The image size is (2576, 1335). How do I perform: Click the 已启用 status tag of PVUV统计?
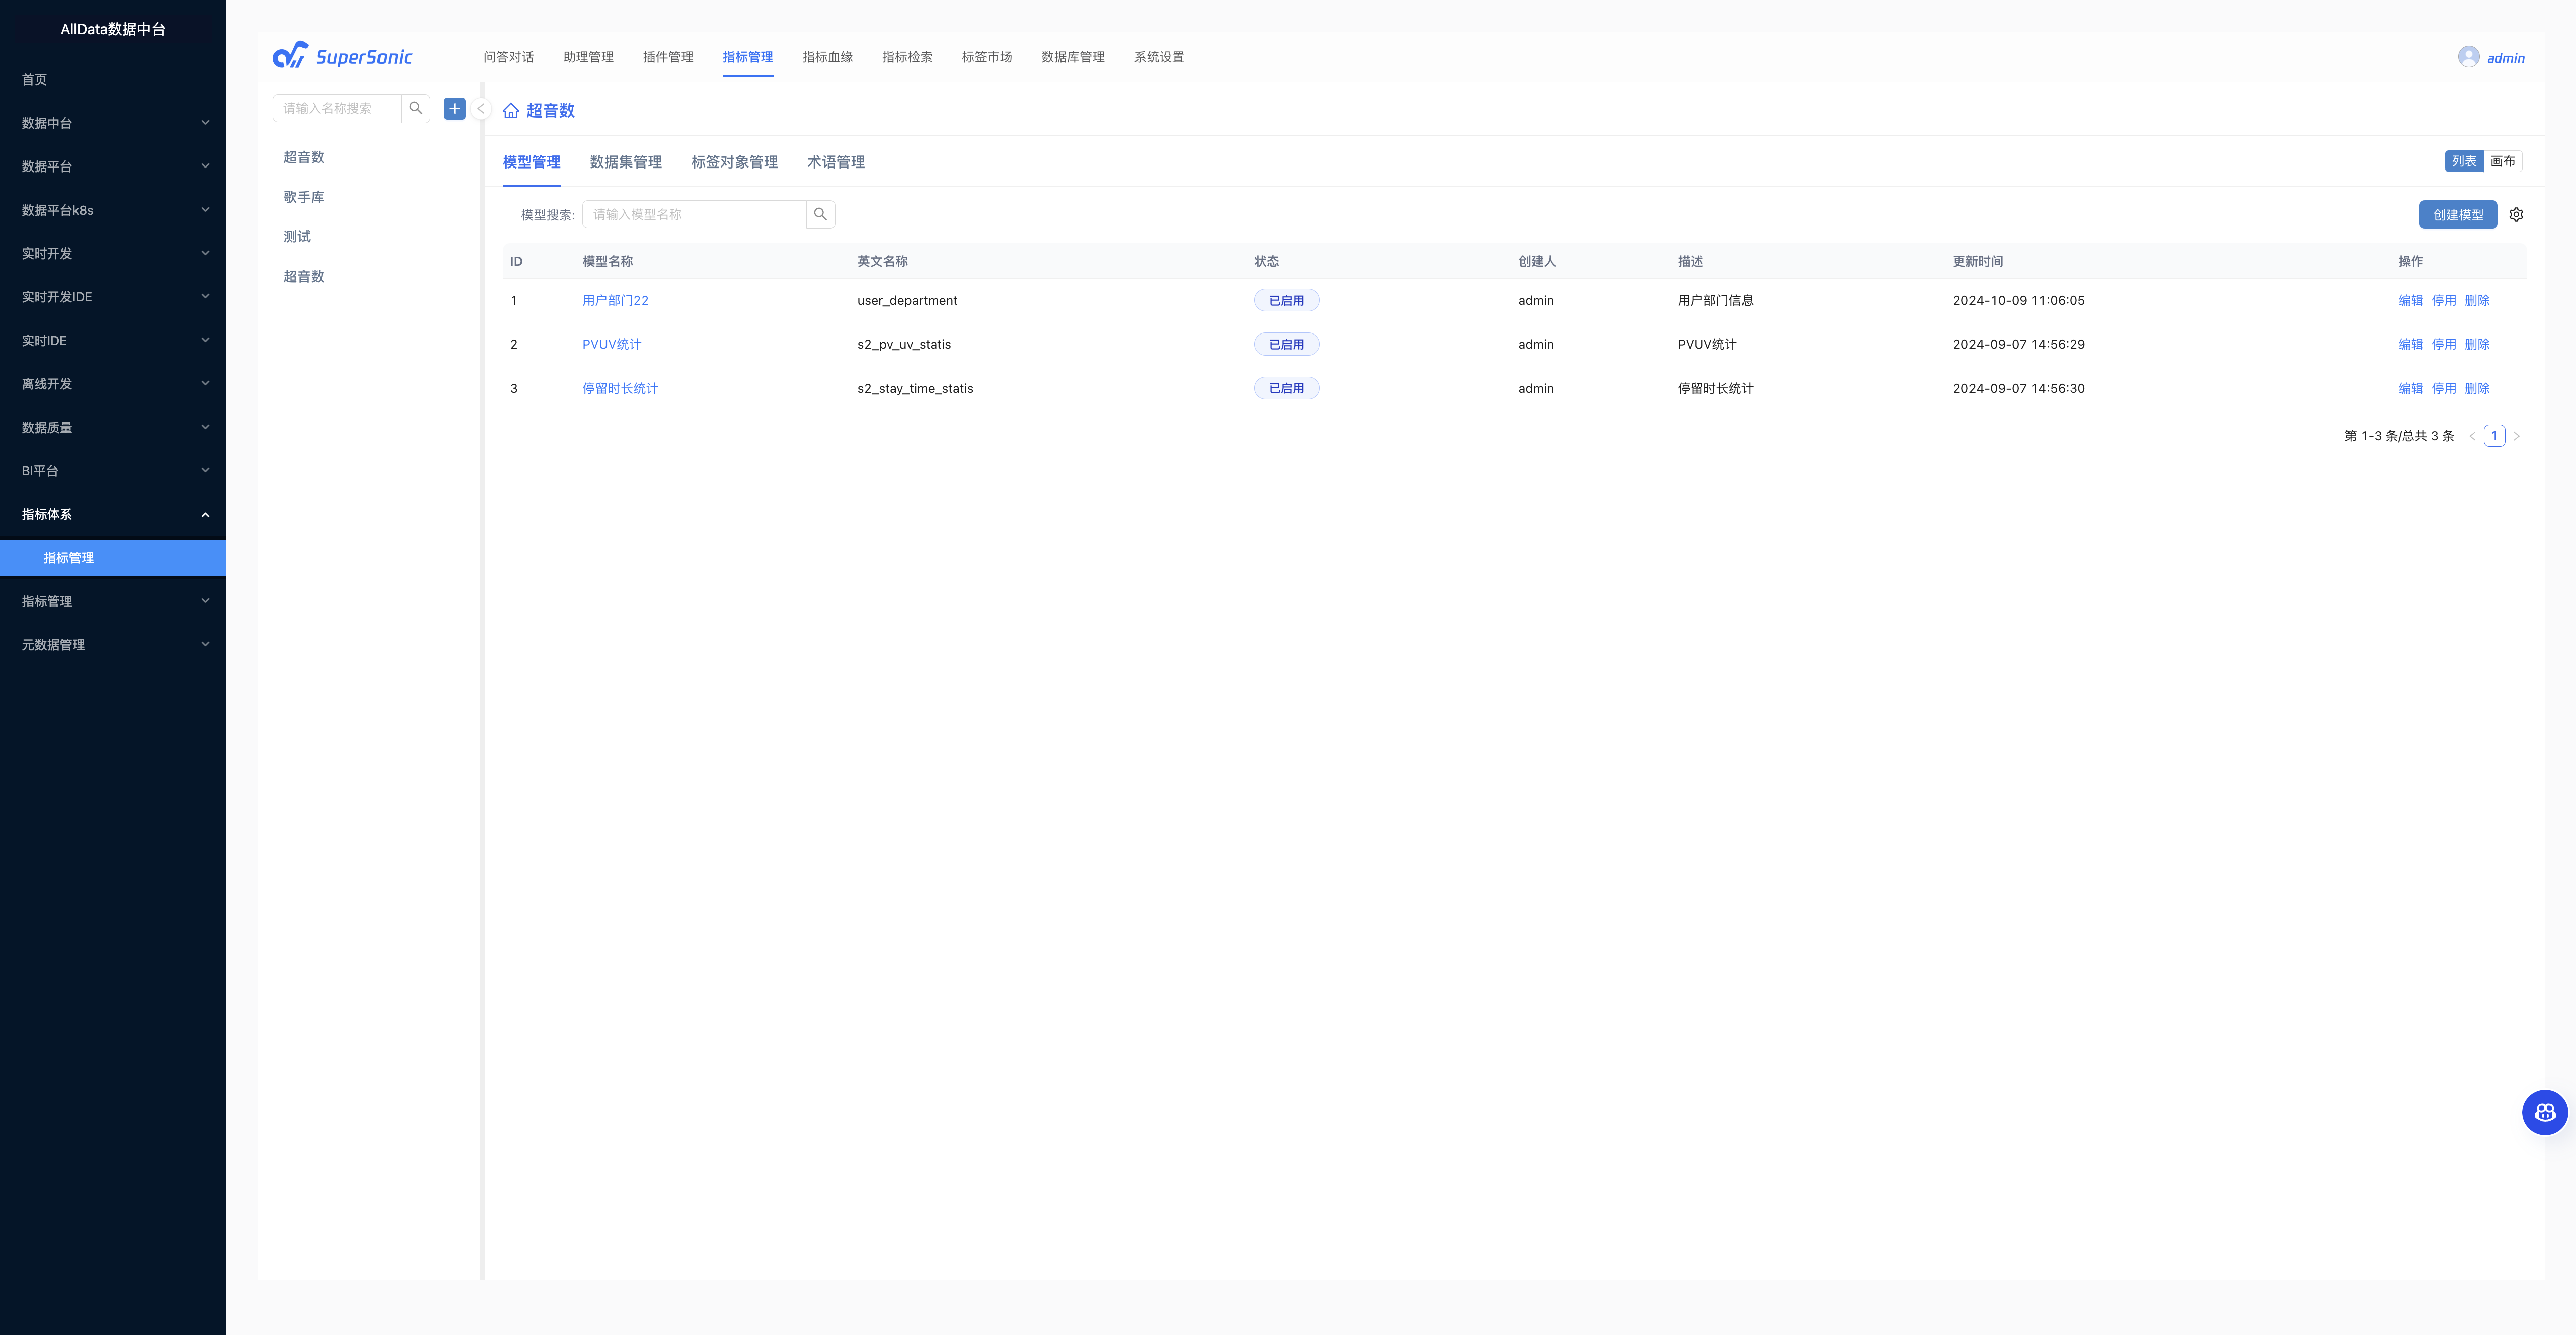pos(1286,344)
